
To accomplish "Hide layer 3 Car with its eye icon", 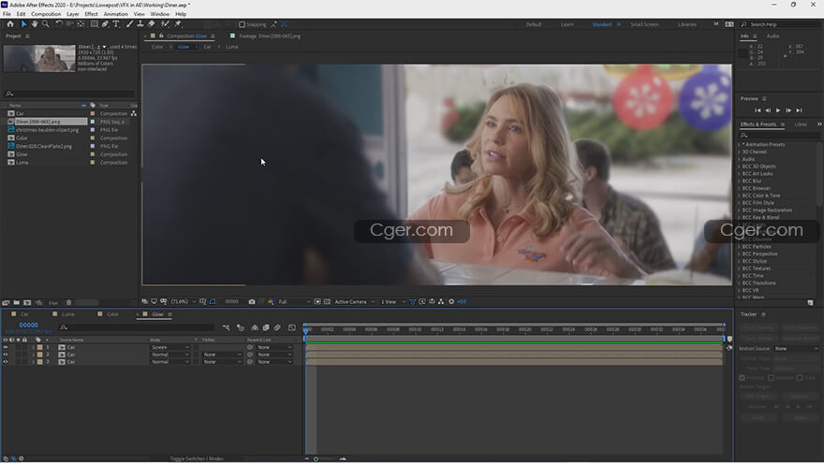I will click(x=6, y=362).
